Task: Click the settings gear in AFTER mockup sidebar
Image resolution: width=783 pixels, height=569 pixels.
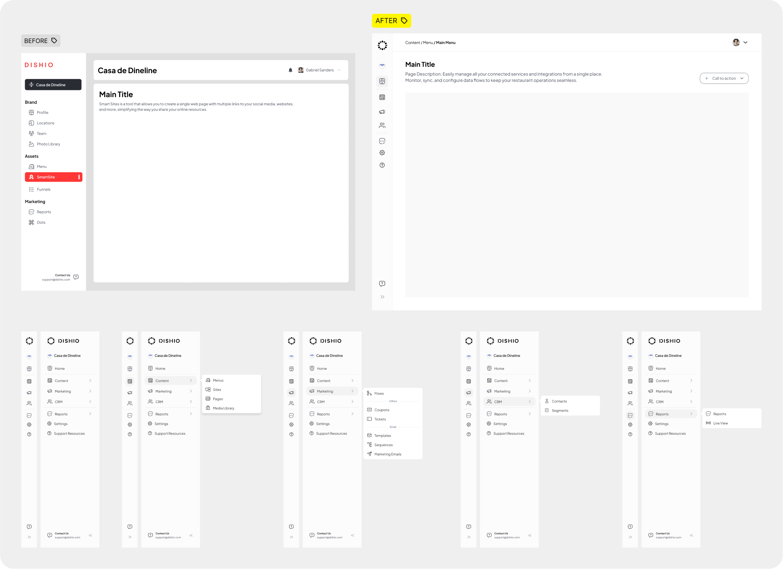Action: tap(382, 153)
